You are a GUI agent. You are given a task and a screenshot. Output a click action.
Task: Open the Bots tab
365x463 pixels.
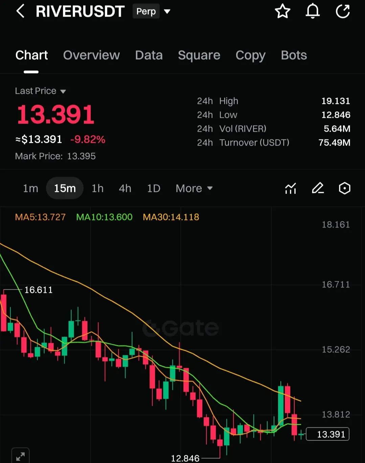(294, 55)
